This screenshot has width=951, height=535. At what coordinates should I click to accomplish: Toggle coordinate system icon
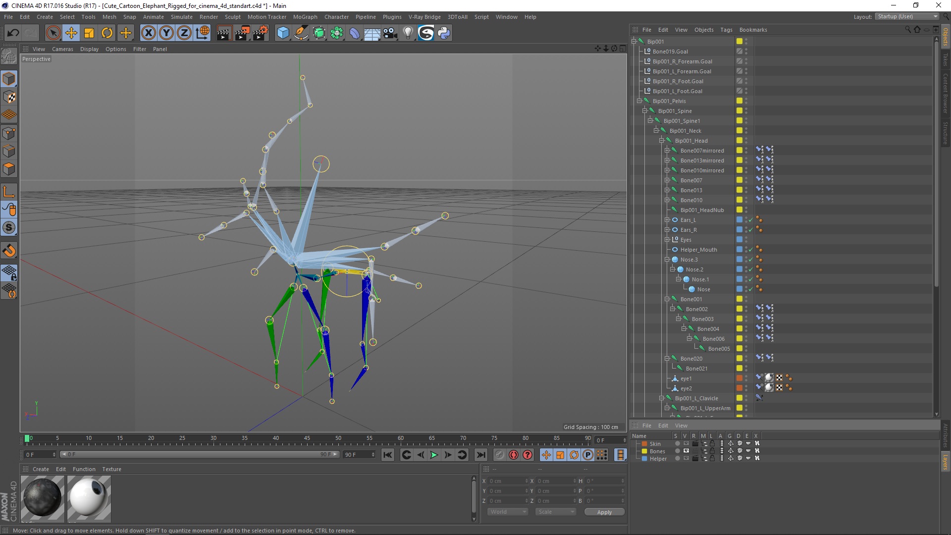[x=203, y=33]
